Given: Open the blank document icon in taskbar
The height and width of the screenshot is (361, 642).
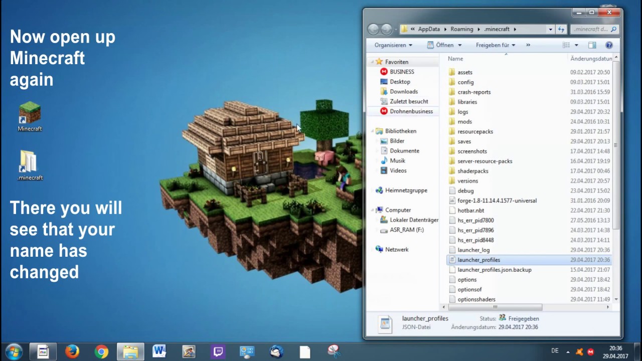Looking at the screenshot, I should (x=305, y=351).
